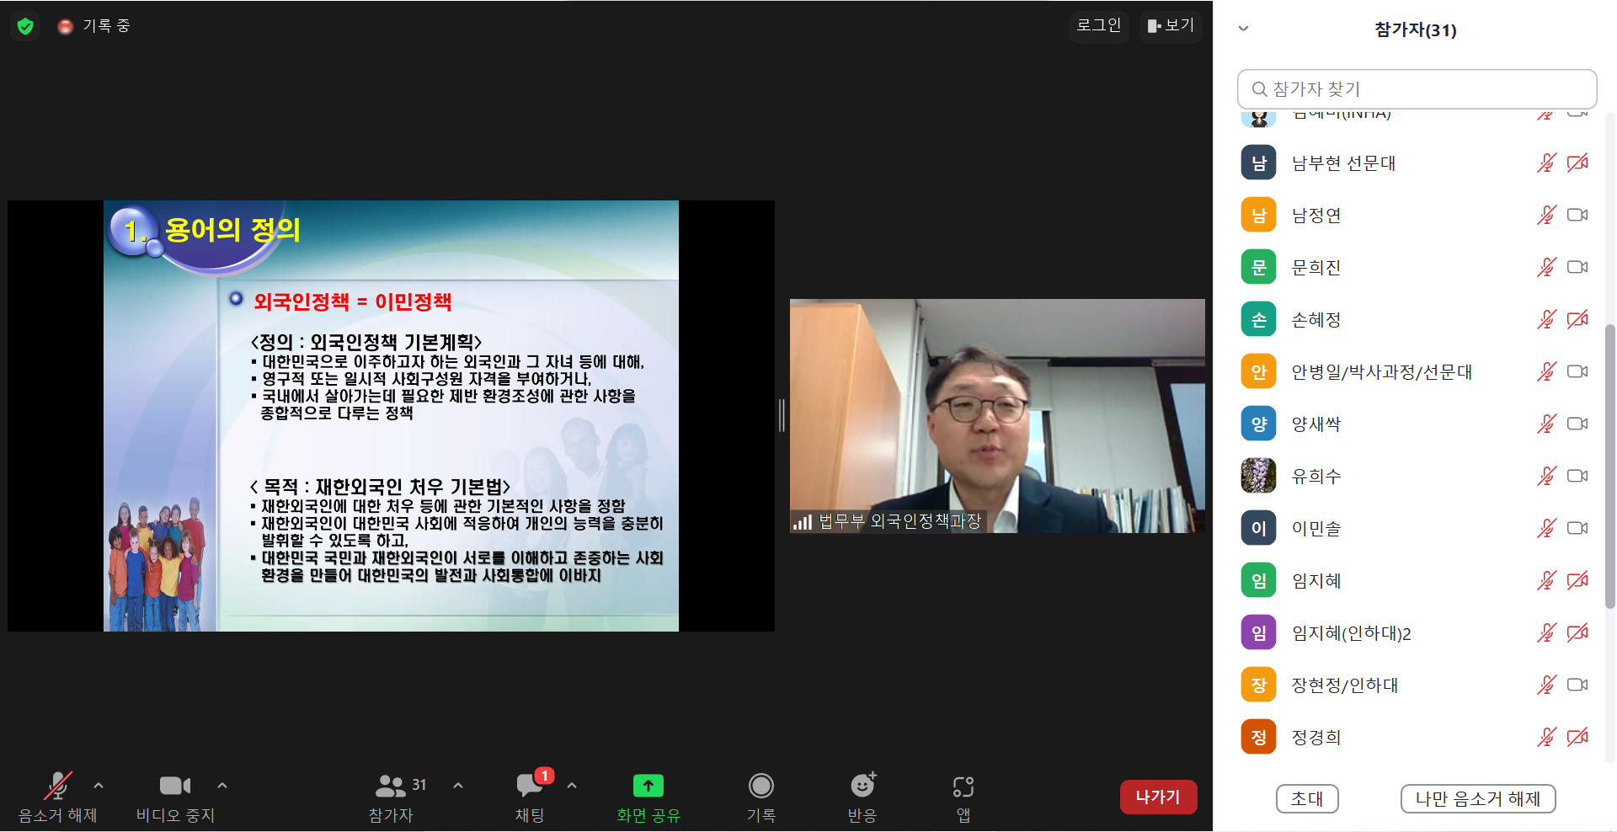Click the red recording indicator dot
Viewport: 1617px width, 832px height.
(65, 27)
